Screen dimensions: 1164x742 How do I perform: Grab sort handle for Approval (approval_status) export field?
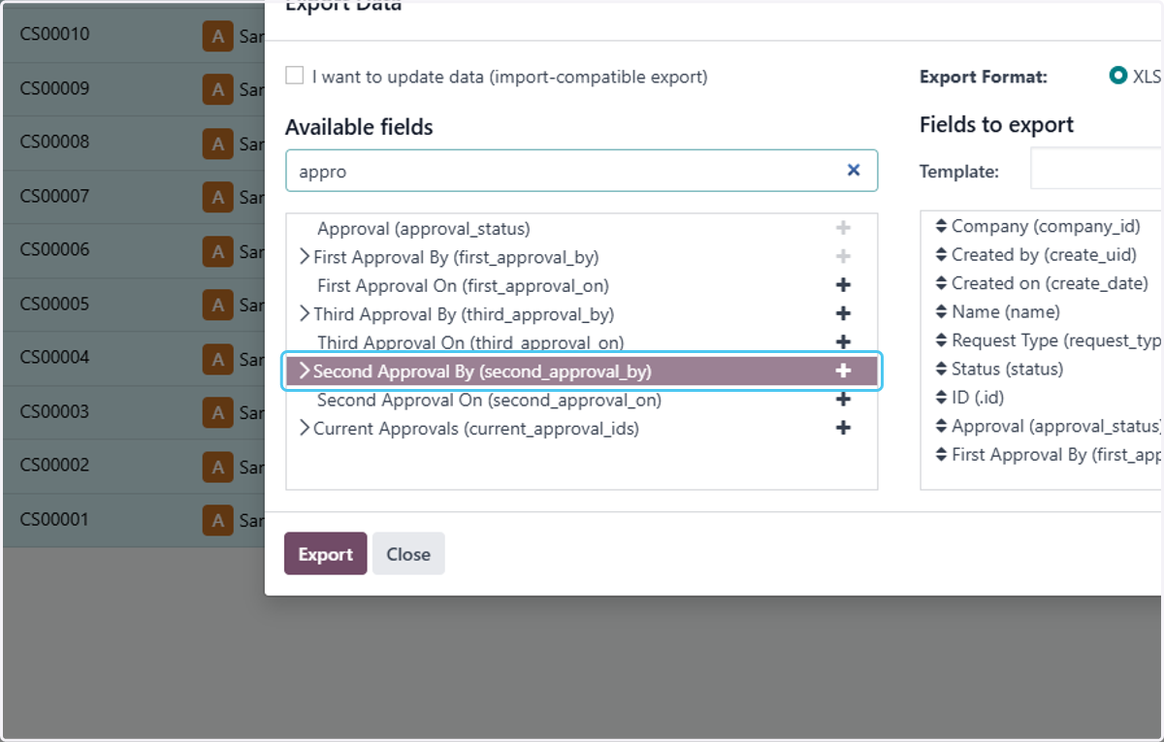click(x=941, y=426)
